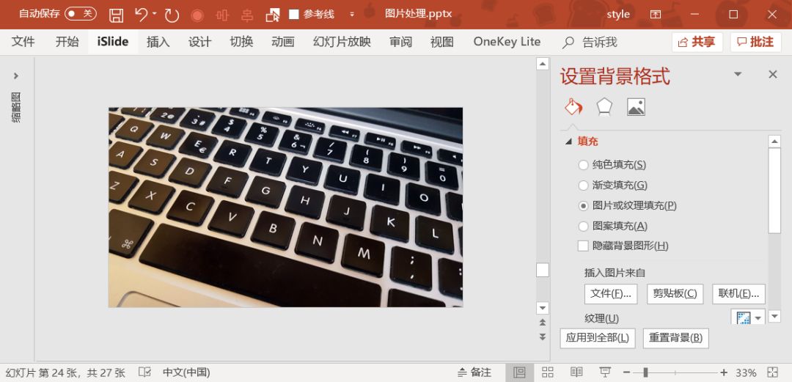792x382 pixels.
Task: Toggle the AutoSave switch
Action: click(x=80, y=14)
